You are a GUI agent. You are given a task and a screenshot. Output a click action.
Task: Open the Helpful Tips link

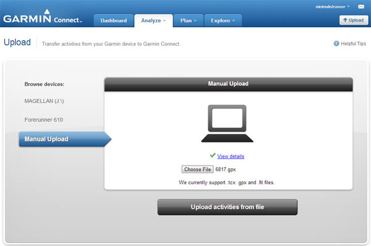pos(353,43)
